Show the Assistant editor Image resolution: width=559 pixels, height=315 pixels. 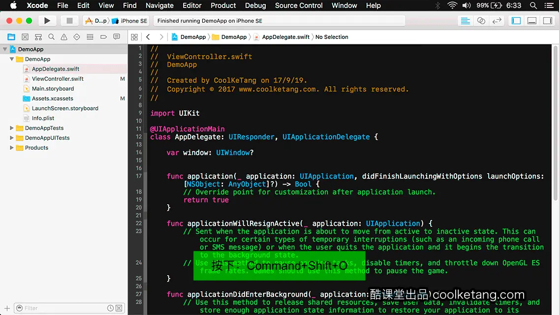[481, 21]
